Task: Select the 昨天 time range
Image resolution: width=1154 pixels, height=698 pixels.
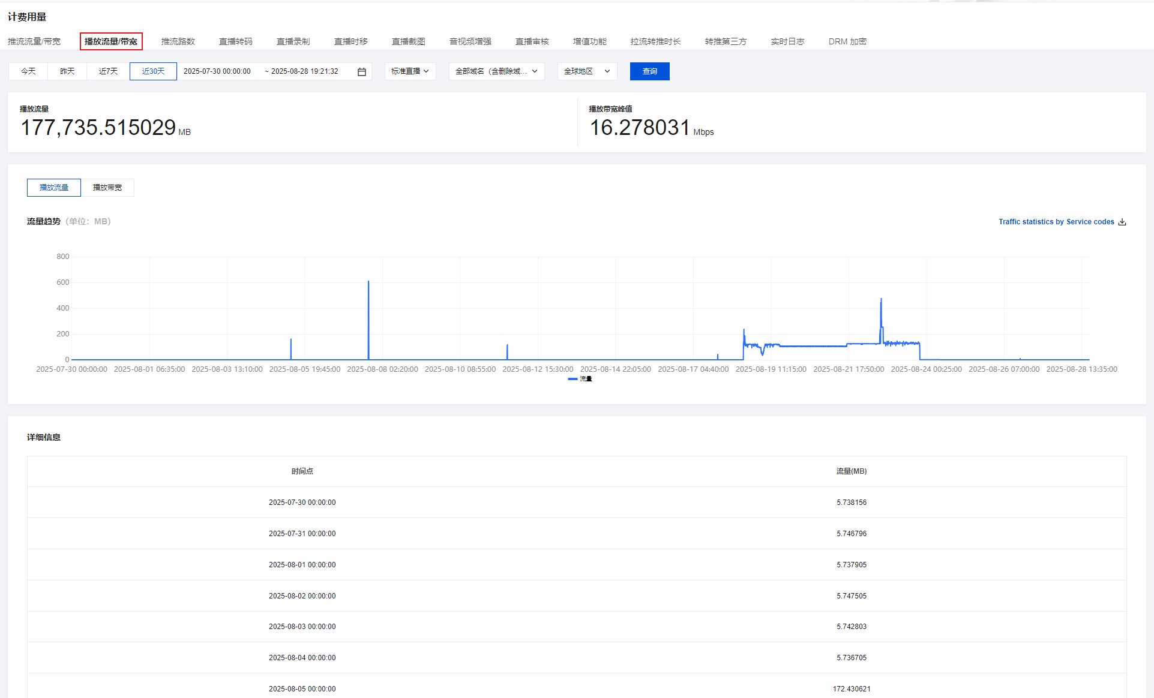Action: [x=67, y=71]
